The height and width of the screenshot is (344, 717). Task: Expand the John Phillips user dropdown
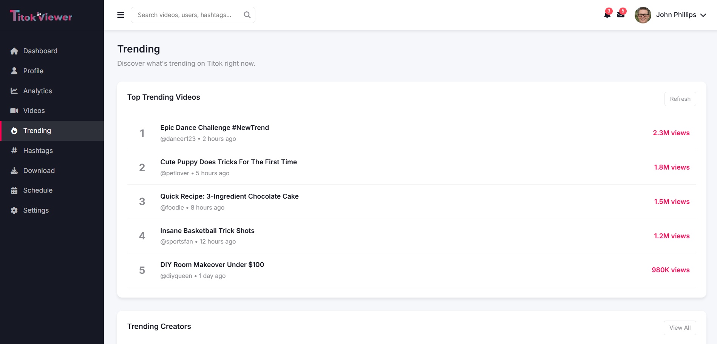[x=703, y=15]
